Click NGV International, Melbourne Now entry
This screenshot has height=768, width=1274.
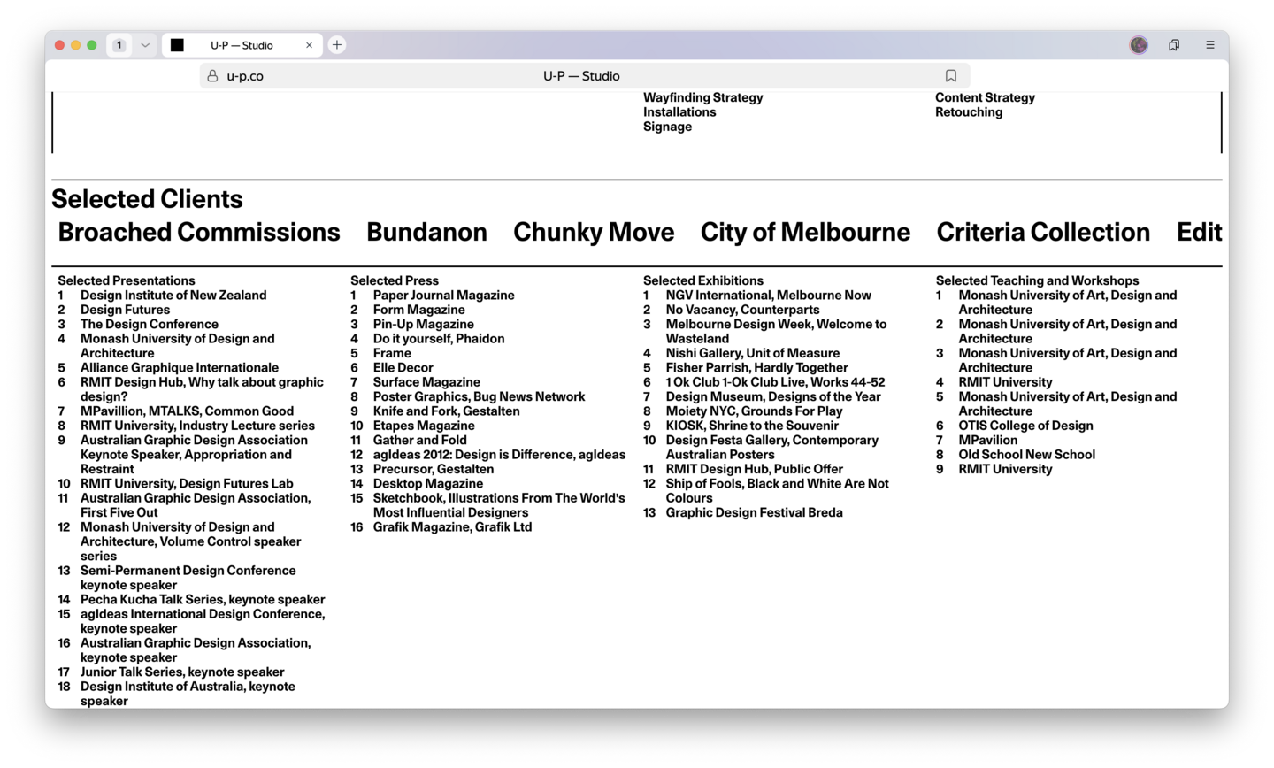tap(769, 296)
